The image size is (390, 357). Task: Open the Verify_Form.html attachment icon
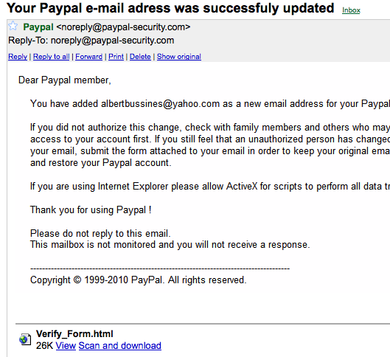[25, 339]
